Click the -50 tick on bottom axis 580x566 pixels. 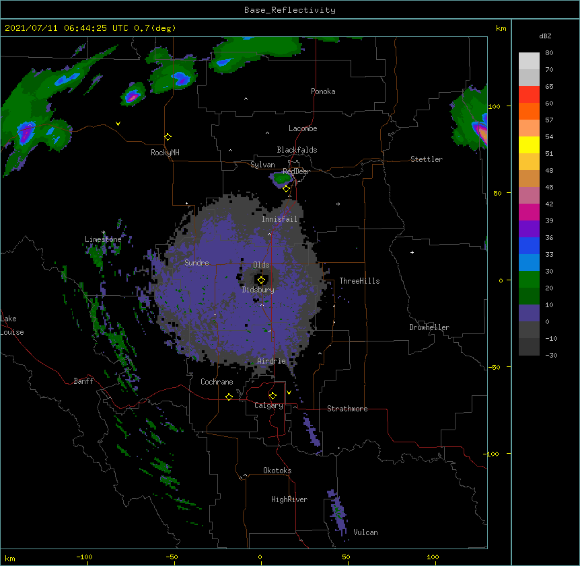pyautogui.click(x=172, y=557)
